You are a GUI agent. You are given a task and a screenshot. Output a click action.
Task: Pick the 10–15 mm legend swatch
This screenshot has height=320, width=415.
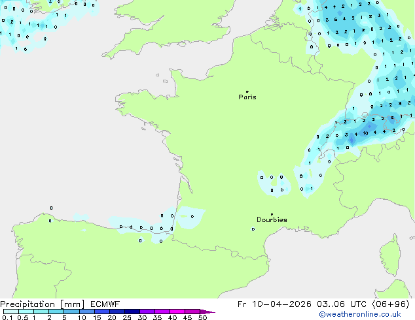pyautogui.click(x=87, y=312)
